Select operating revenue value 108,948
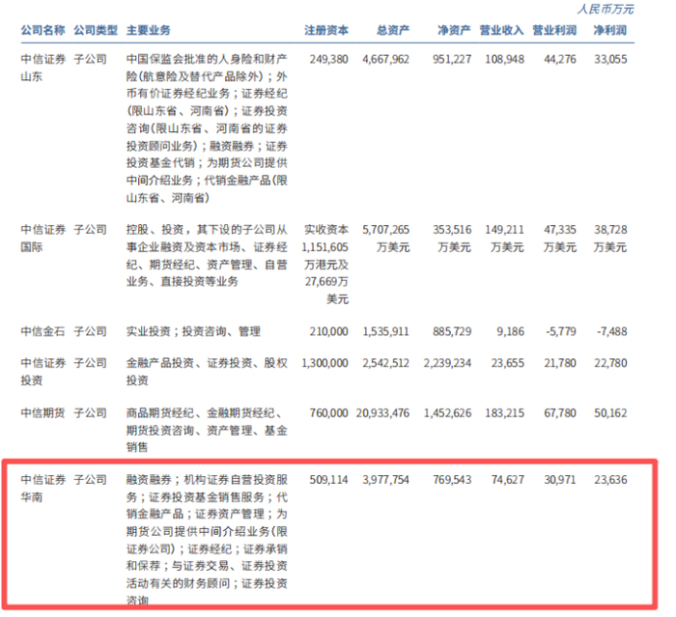676x617 pixels. click(x=504, y=59)
